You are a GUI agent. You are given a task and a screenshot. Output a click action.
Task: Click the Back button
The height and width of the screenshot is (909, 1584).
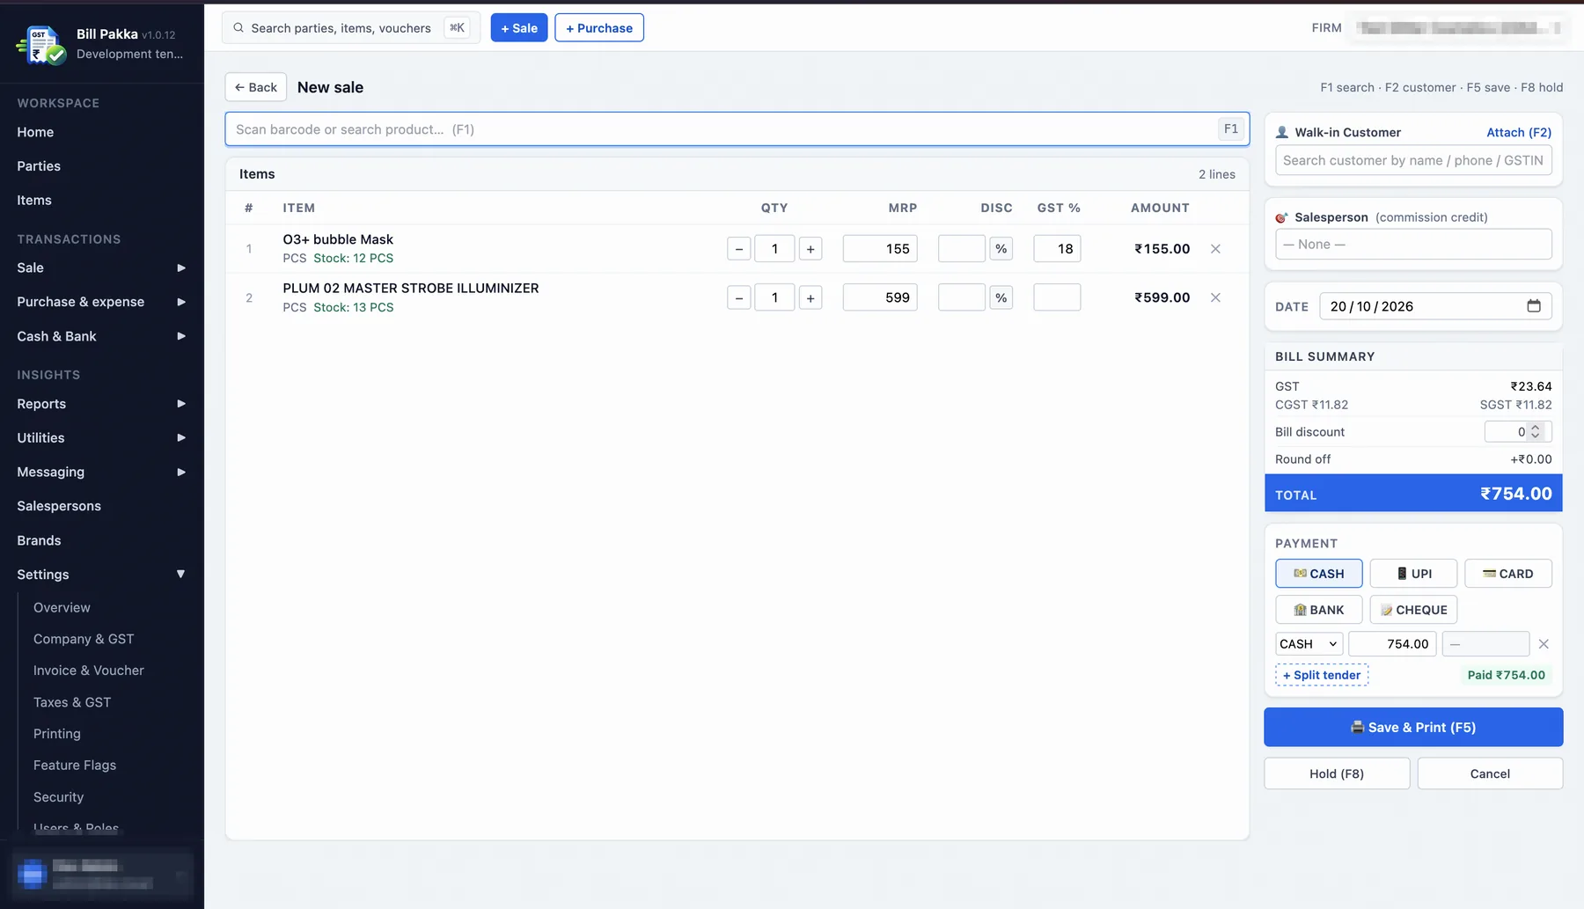click(256, 87)
